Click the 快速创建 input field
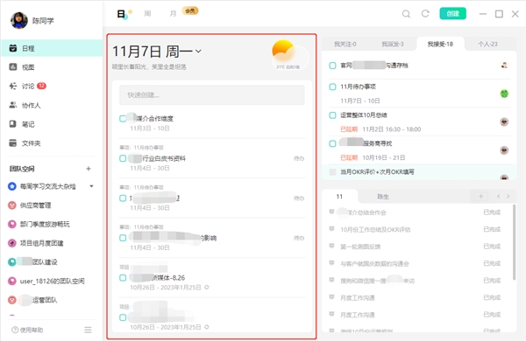This screenshot has width=526, height=341. (x=212, y=95)
